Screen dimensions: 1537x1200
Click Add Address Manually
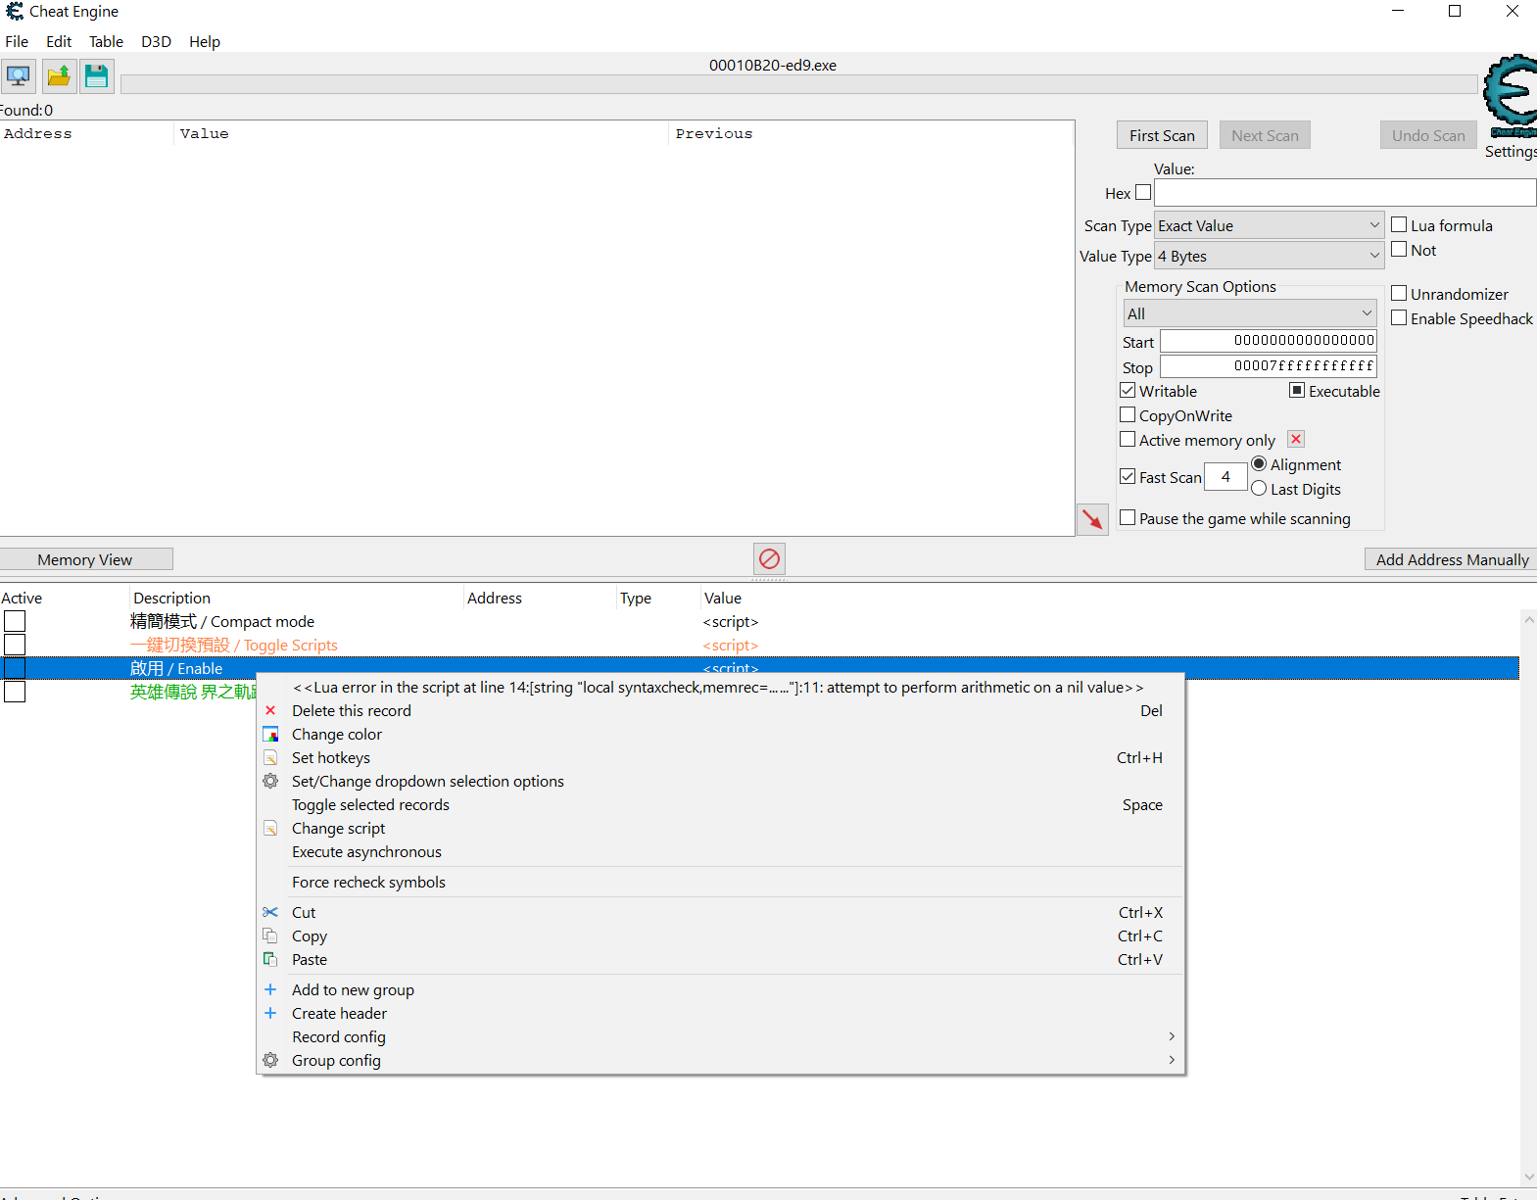tap(1452, 560)
